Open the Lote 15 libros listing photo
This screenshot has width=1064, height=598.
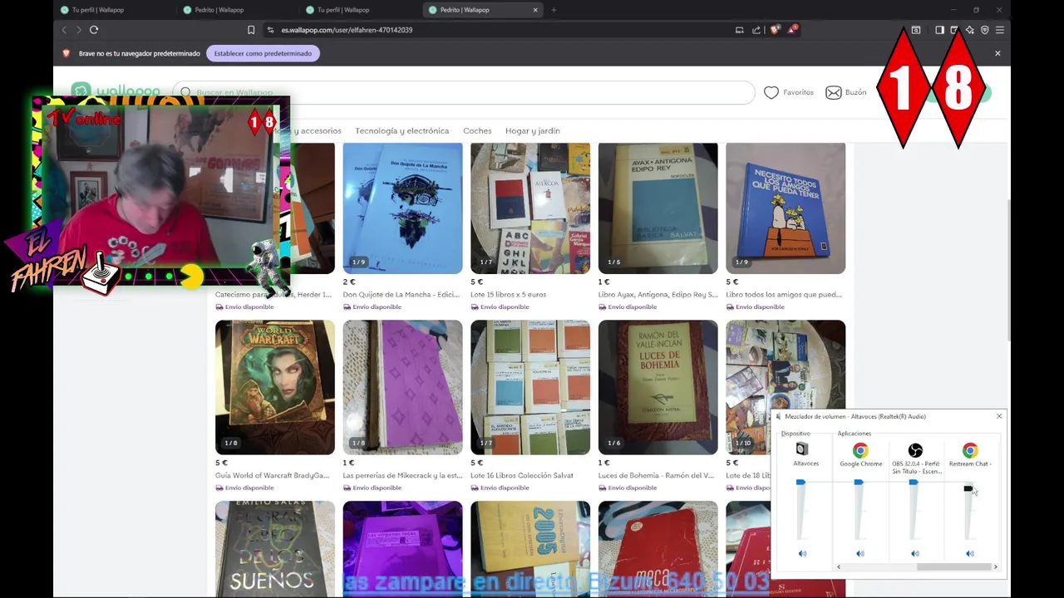click(530, 208)
